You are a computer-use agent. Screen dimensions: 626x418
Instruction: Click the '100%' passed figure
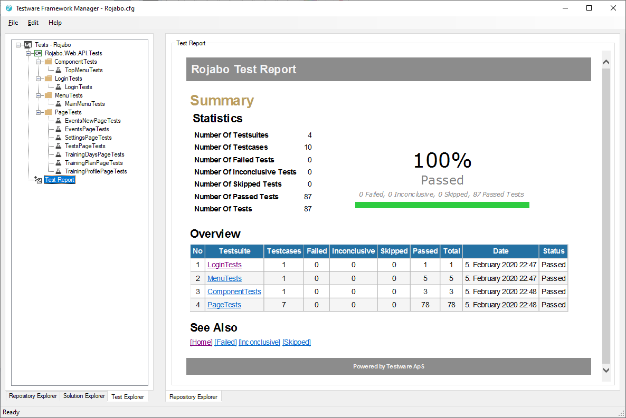coord(442,160)
